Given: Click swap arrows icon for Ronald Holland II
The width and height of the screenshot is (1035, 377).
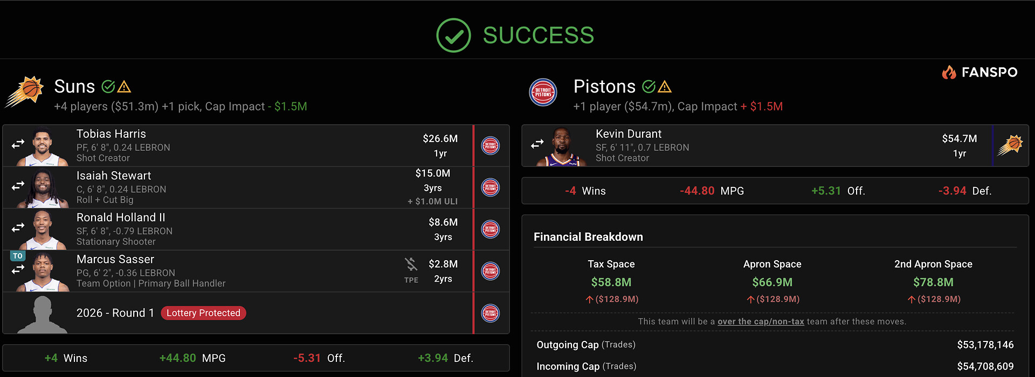Looking at the screenshot, I should pyautogui.click(x=18, y=227).
